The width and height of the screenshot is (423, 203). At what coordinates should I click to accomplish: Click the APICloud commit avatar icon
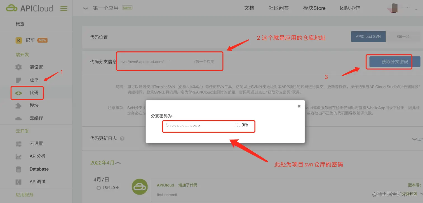point(140,187)
